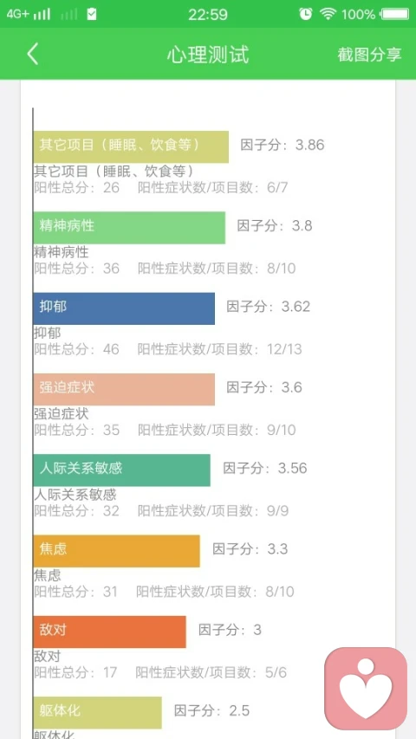416x739 pixels.
Task: Tap the 躯体化 bar near the bottom
Action: tap(97, 712)
